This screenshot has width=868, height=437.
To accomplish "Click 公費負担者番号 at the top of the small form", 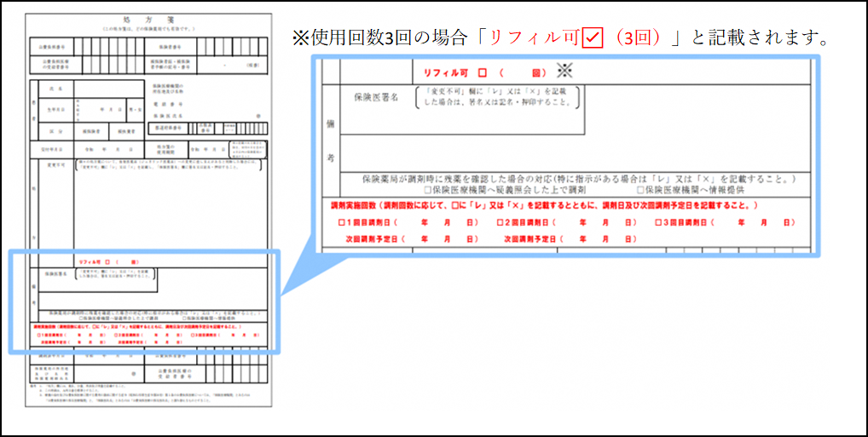I will coord(51,47).
